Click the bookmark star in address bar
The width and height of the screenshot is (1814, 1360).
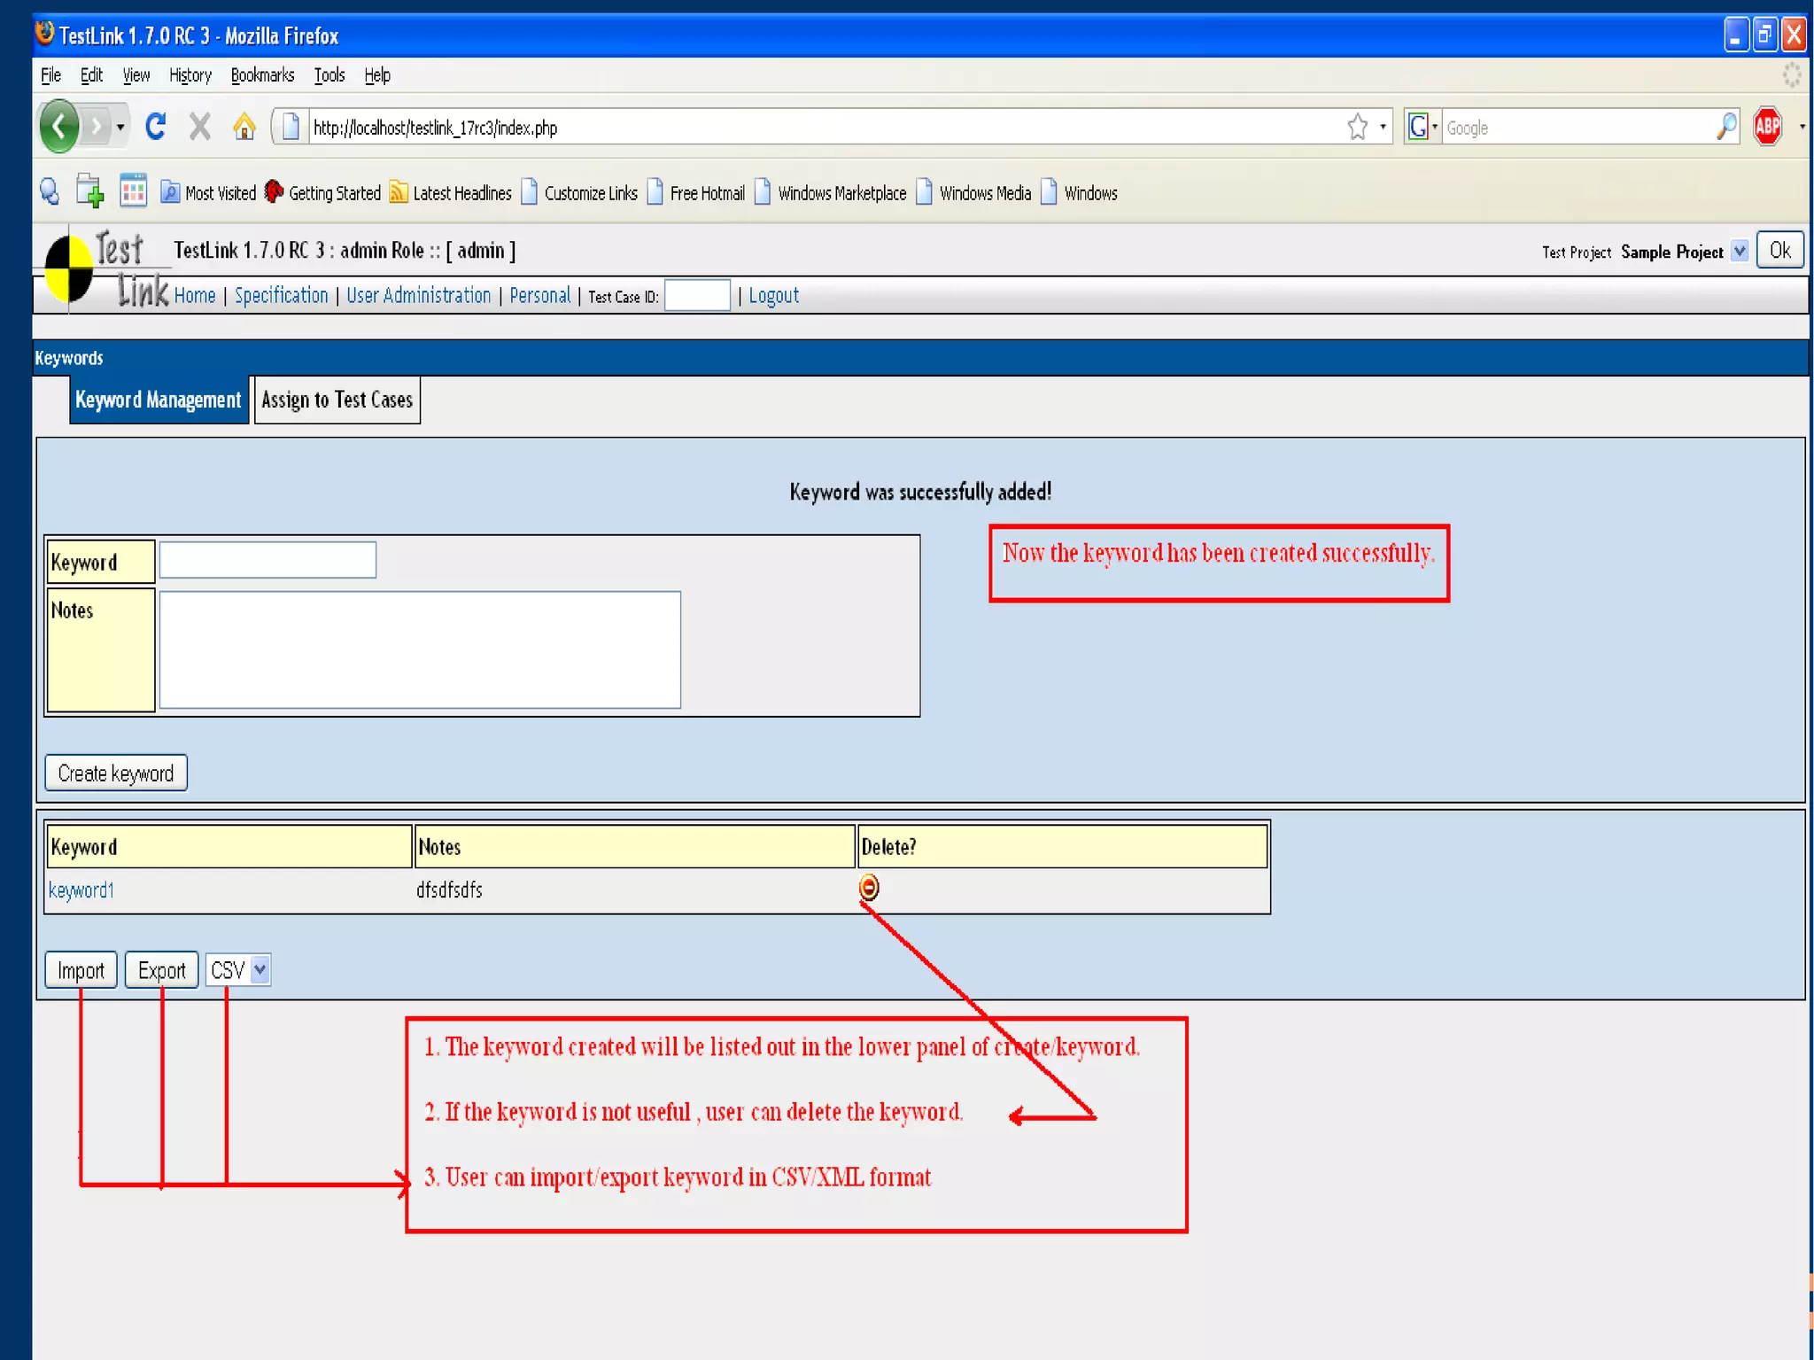[x=1357, y=127]
